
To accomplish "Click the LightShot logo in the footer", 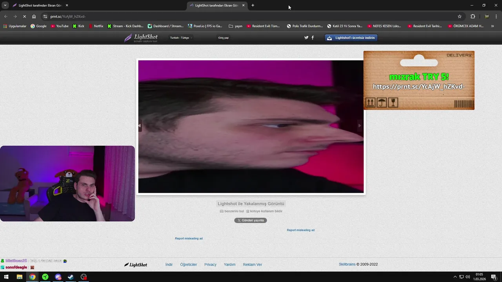I will [136, 265].
